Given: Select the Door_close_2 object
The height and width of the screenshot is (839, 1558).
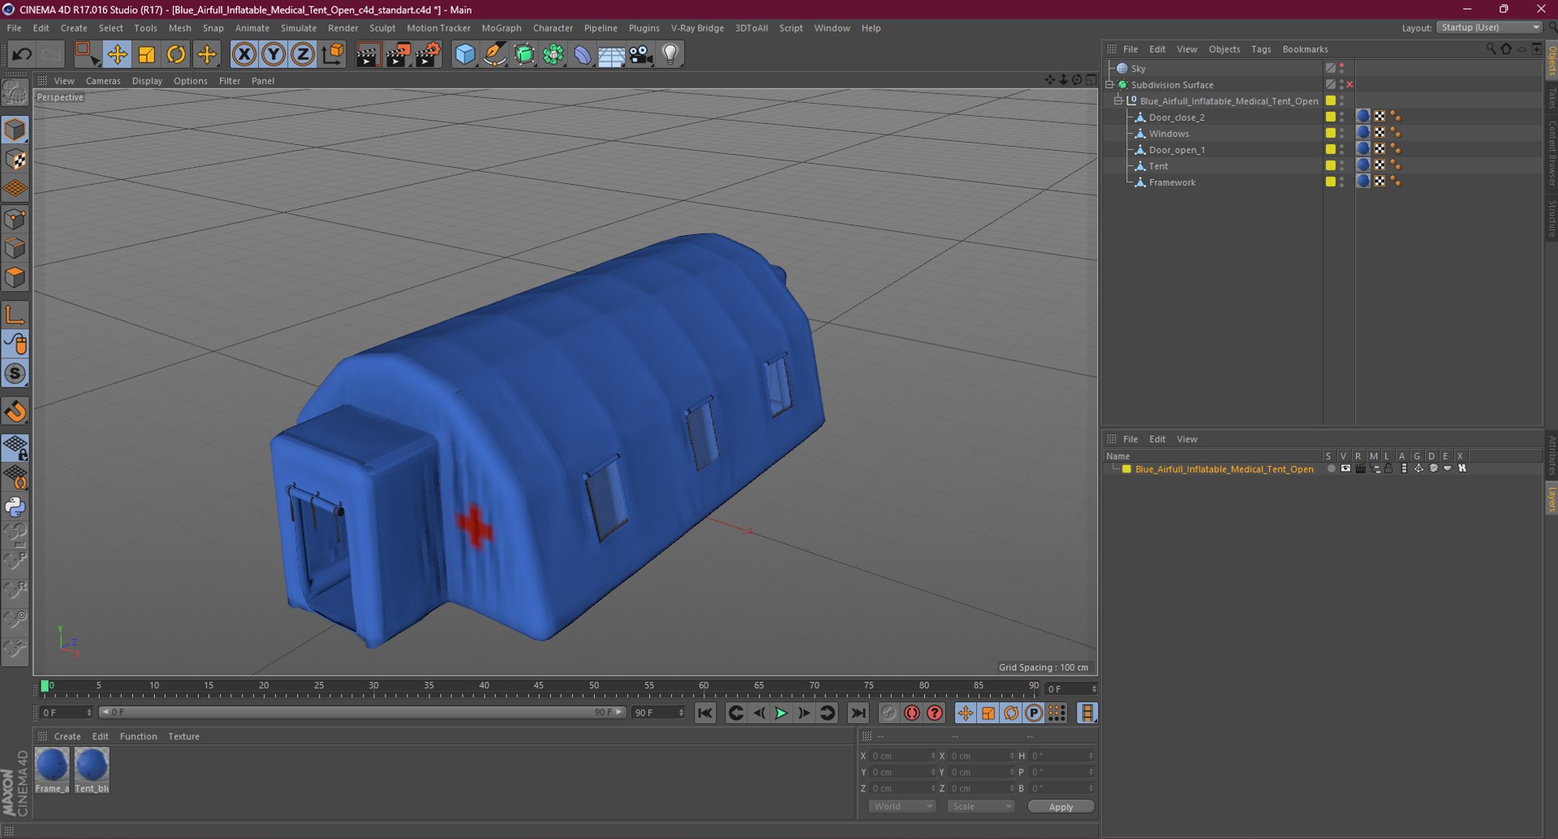Looking at the screenshot, I should pyautogui.click(x=1177, y=118).
